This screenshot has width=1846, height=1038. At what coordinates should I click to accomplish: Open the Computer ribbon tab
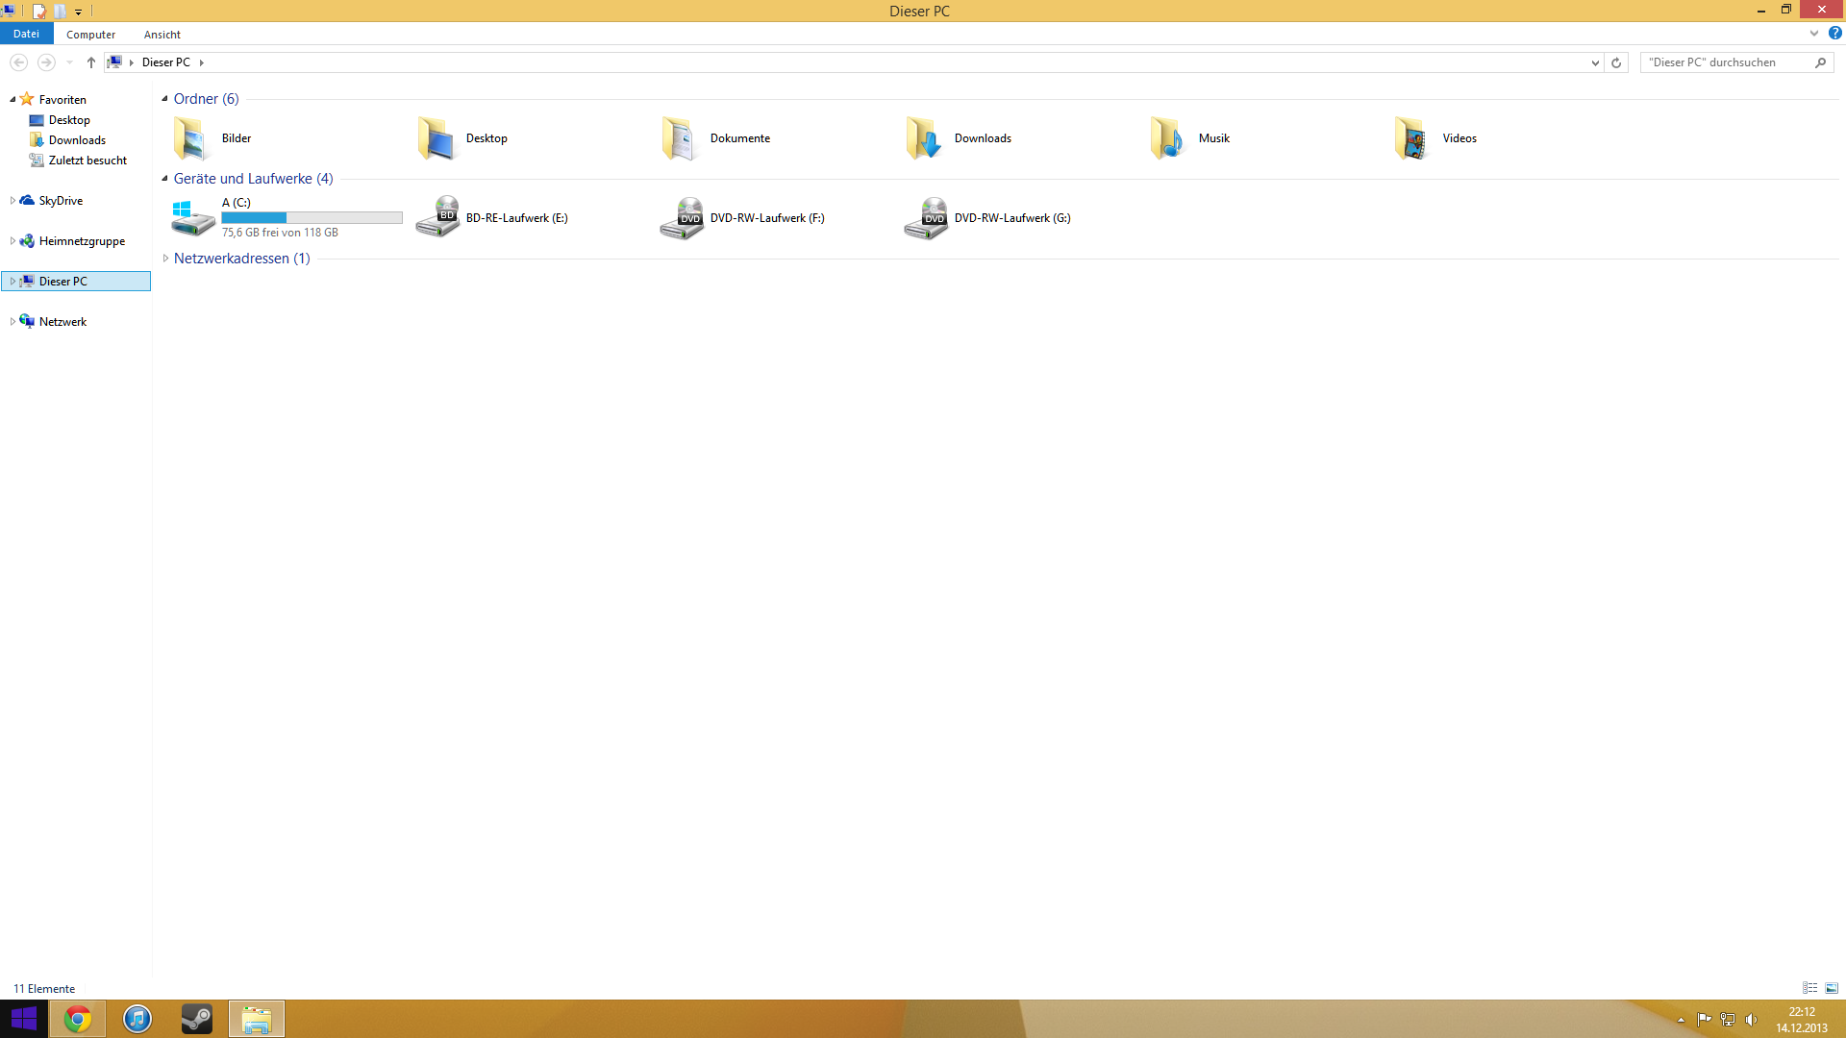(90, 35)
